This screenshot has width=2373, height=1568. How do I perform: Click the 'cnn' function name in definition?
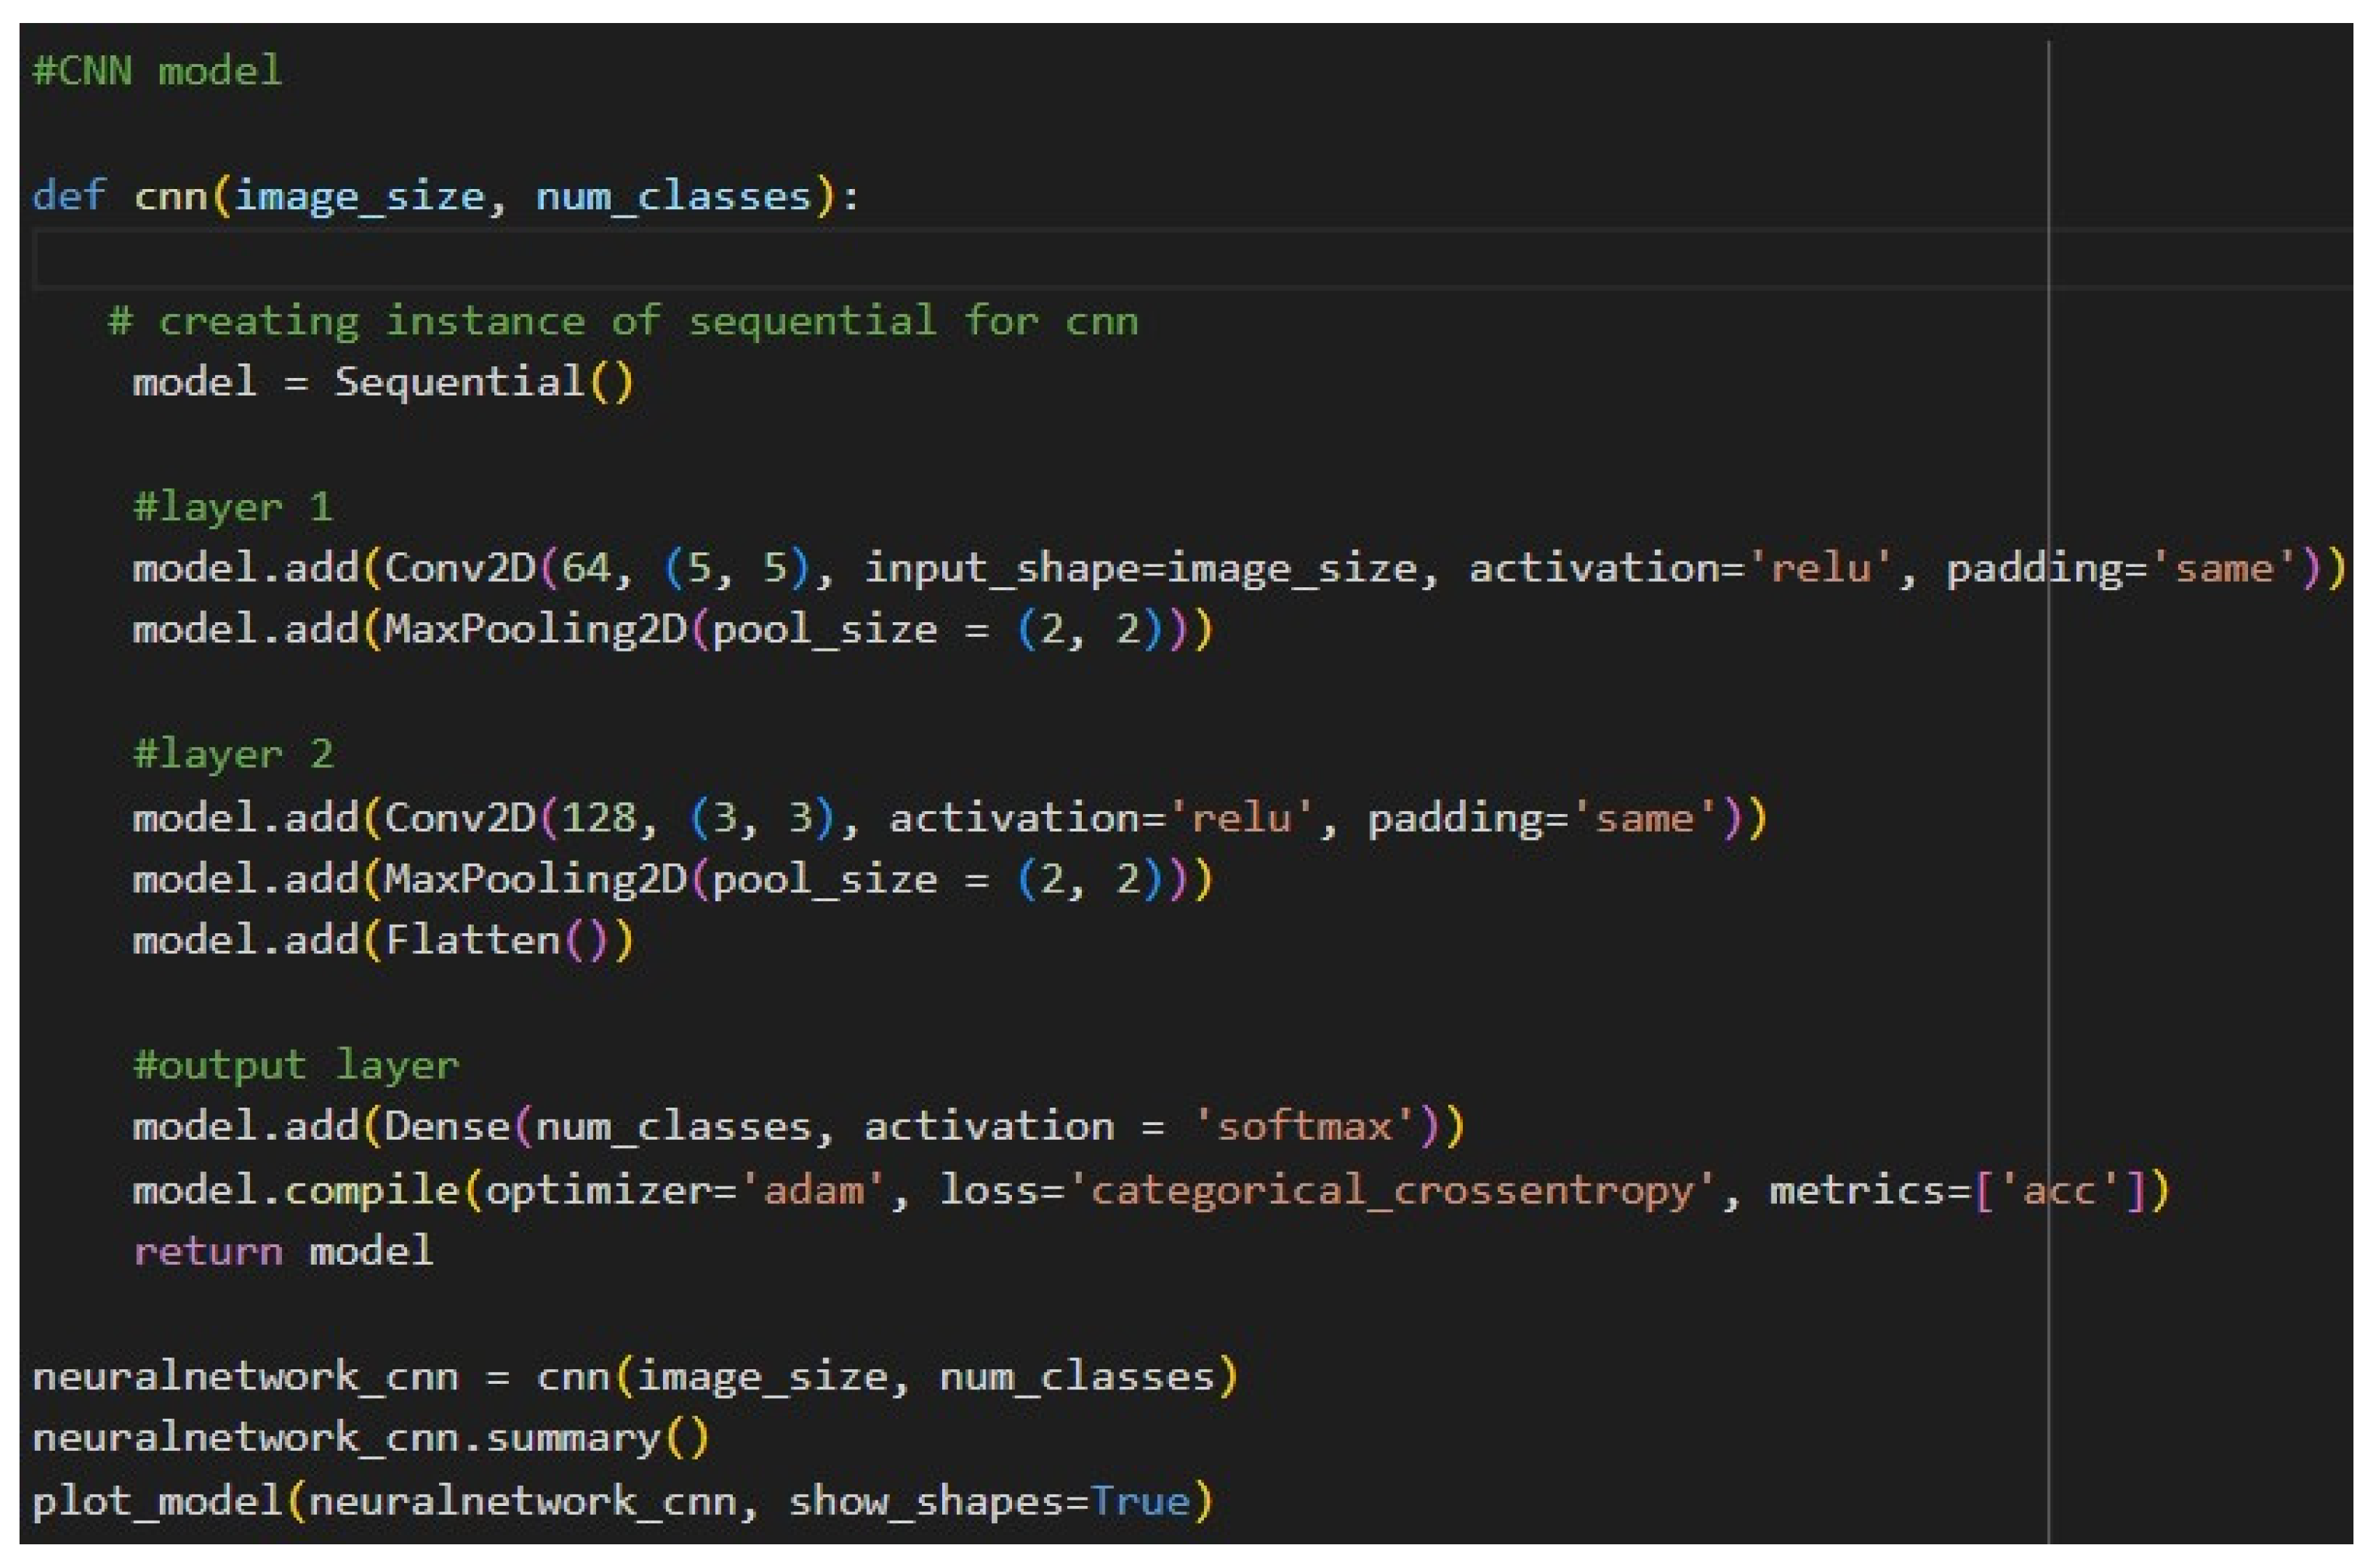click(x=169, y=196)
